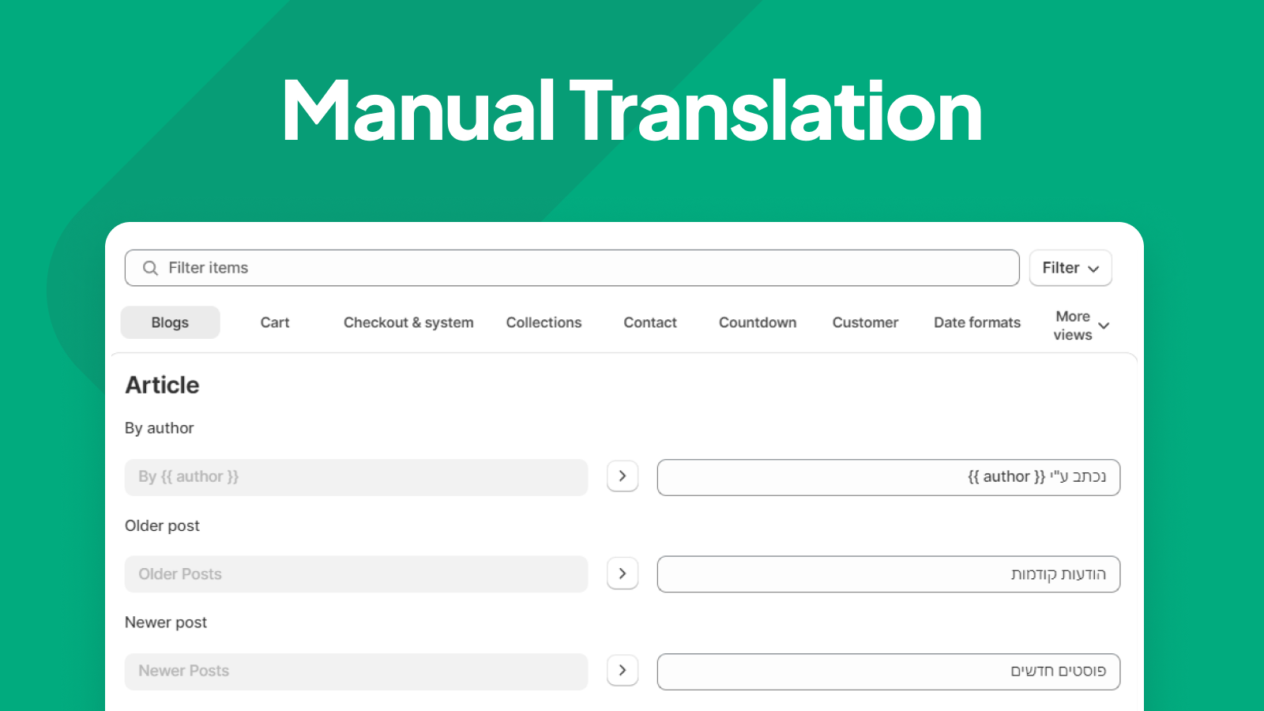Click the arrow icon beside By author field
The width and height of the screenshot is (1264, 711).
623,476
